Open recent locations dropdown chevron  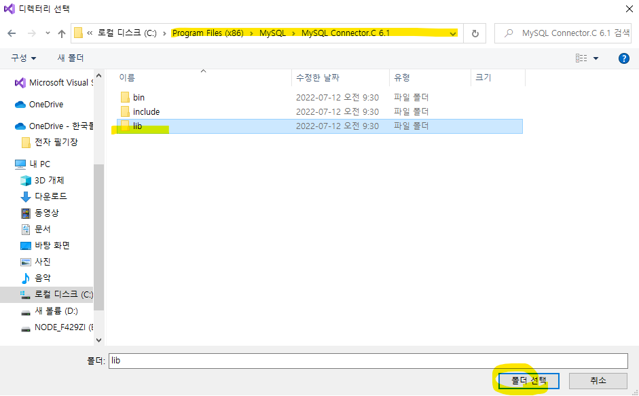[48, 33]
